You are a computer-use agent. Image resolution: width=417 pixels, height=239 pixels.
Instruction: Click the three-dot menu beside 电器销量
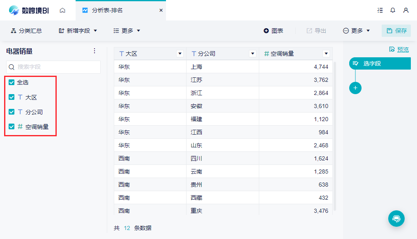point(94,51)
